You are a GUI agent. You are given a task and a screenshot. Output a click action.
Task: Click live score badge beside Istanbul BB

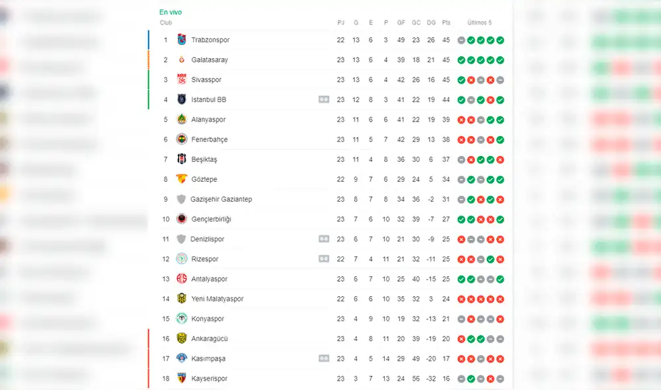pos(324,100)
